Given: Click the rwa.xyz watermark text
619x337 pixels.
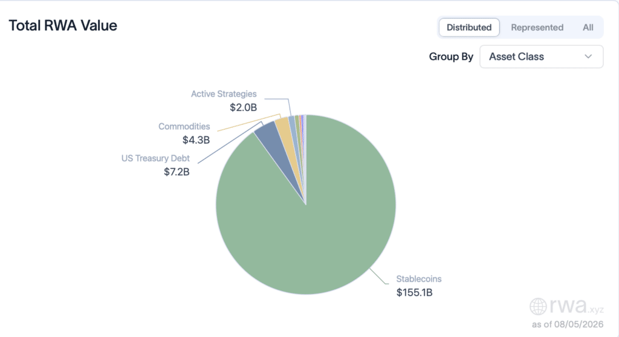Looking at the screenshot, I should pyautogui.click(x=576, y=306).
